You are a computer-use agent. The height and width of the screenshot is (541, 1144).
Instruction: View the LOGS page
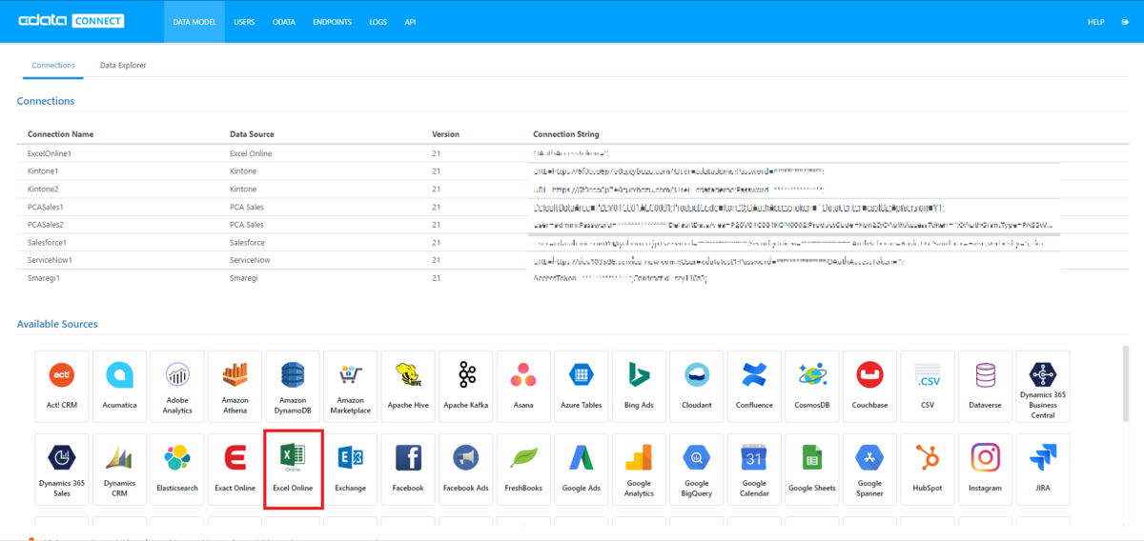point(378,21)
